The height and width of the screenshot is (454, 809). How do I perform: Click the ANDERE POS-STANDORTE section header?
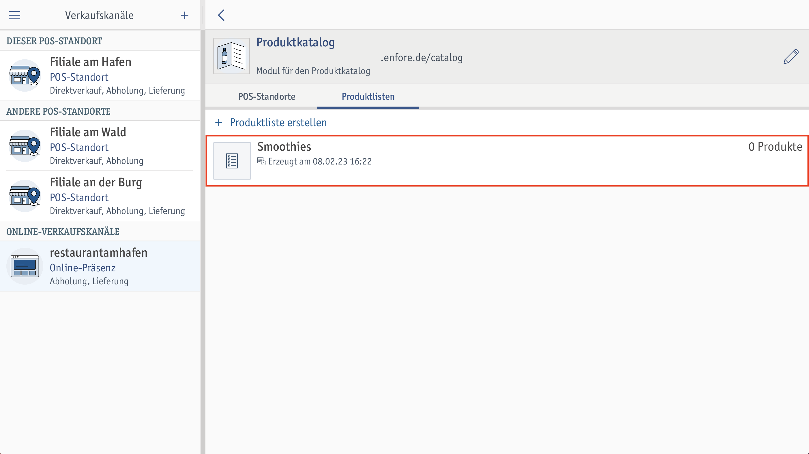click(x=58, y=111)
